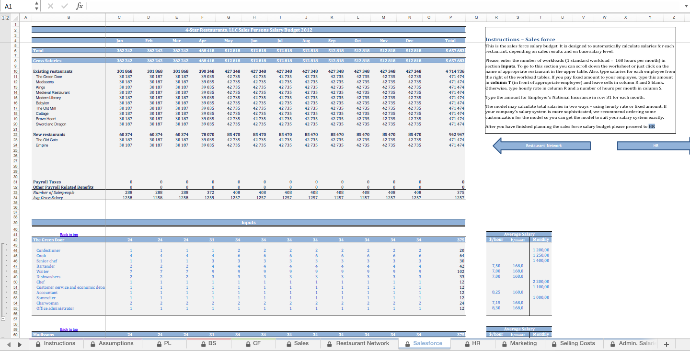Select the Avg Gross Salary label
The width and height of the screenshot is (690, 351).
point(48,198)
